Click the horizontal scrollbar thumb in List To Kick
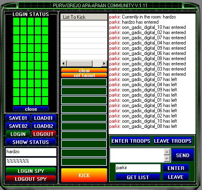Viewport: 202px width, 190px height. 79,63
